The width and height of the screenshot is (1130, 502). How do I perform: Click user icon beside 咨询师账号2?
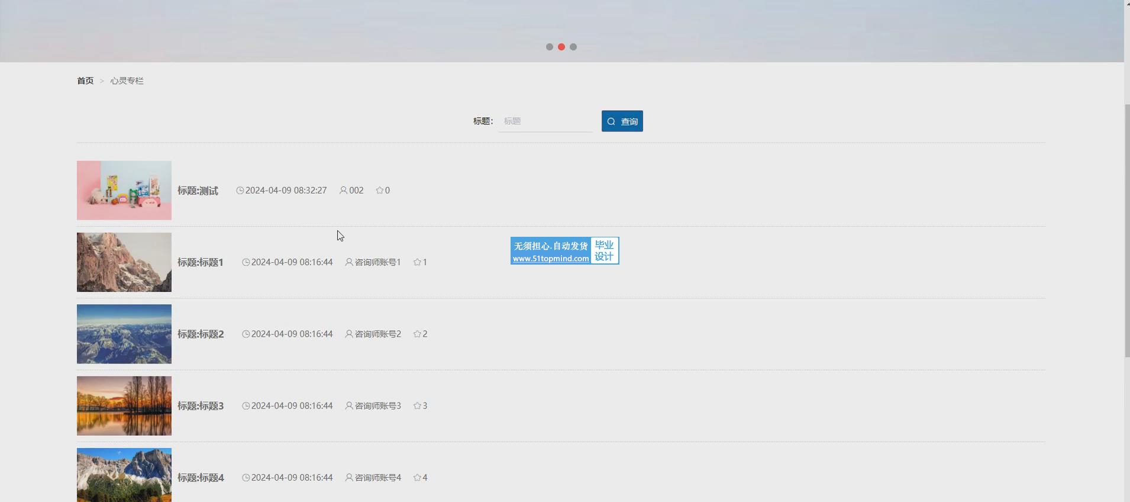click(349, 334)
